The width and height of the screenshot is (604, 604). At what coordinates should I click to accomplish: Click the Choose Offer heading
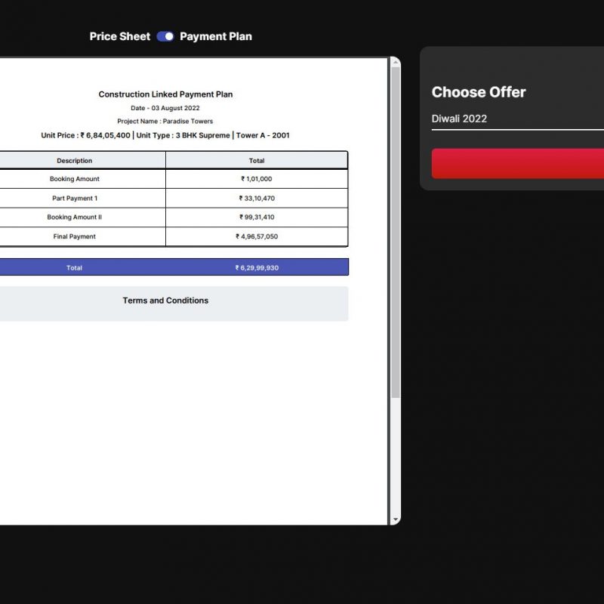tap(479, 92)
